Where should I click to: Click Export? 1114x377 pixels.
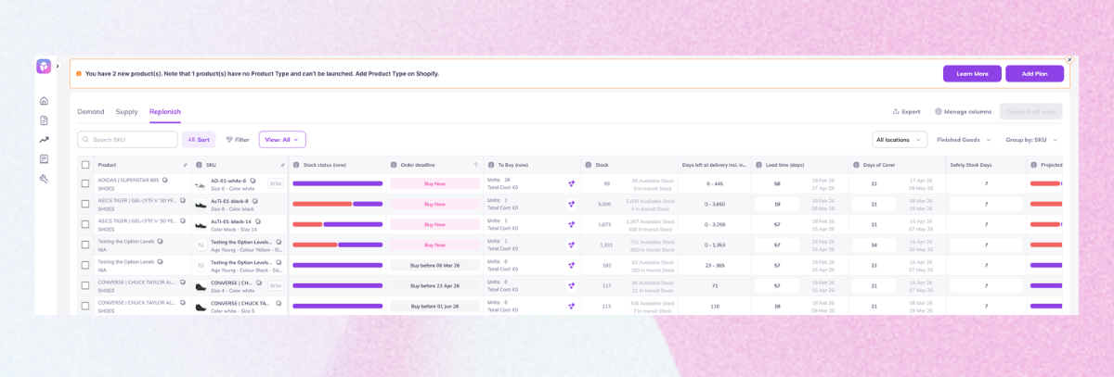point(907,112)
